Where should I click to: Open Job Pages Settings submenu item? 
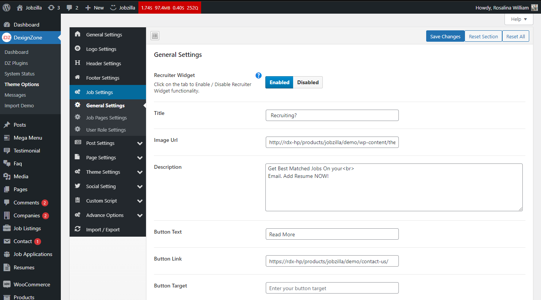106,118
